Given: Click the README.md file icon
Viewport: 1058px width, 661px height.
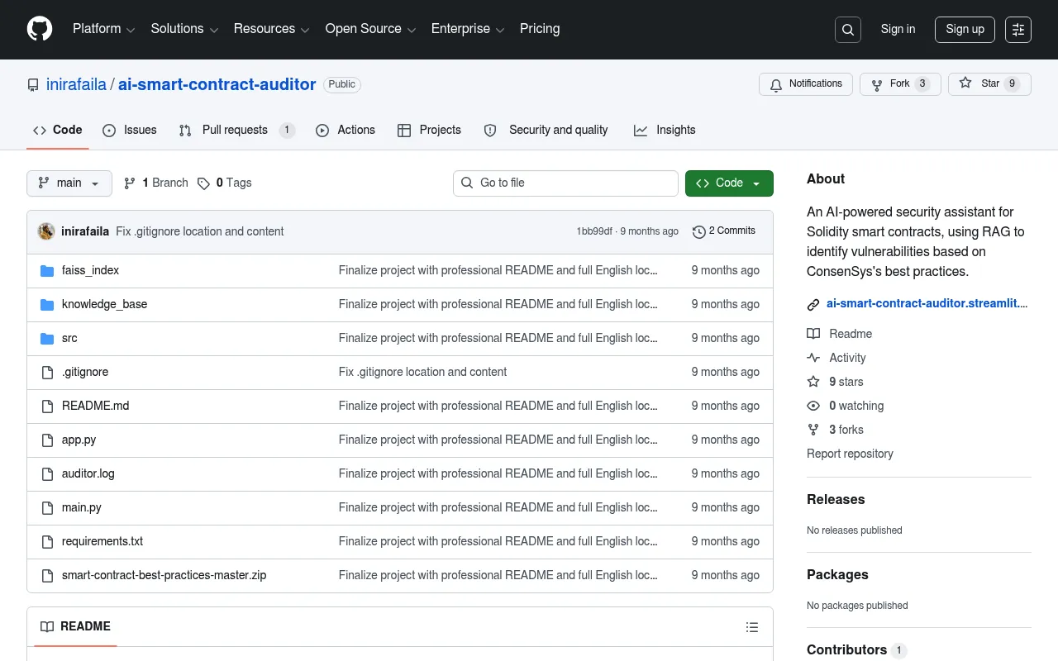Looking at the screenshot, I should click(47, 406).
